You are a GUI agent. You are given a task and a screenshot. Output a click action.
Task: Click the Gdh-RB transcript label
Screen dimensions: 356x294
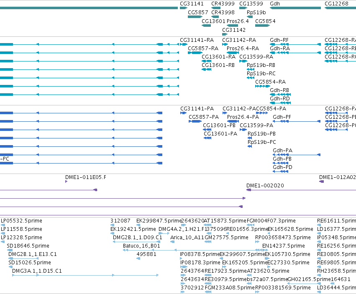pyautogui.click(x=279, y=90)
